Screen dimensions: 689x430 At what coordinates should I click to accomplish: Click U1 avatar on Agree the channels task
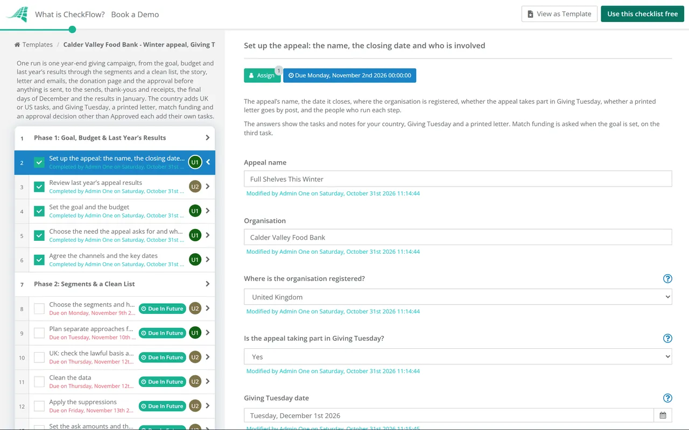[195, 259]
